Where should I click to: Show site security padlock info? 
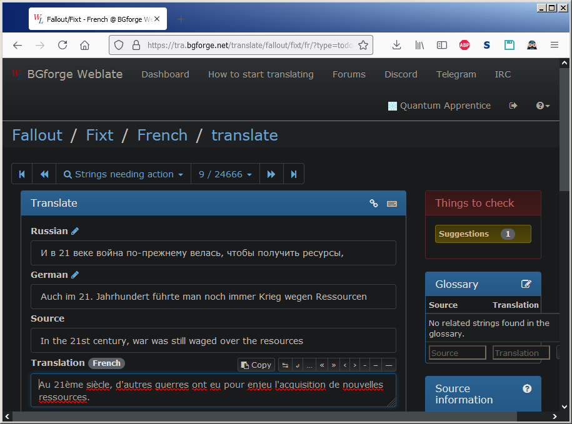click(x=136, y=45)
